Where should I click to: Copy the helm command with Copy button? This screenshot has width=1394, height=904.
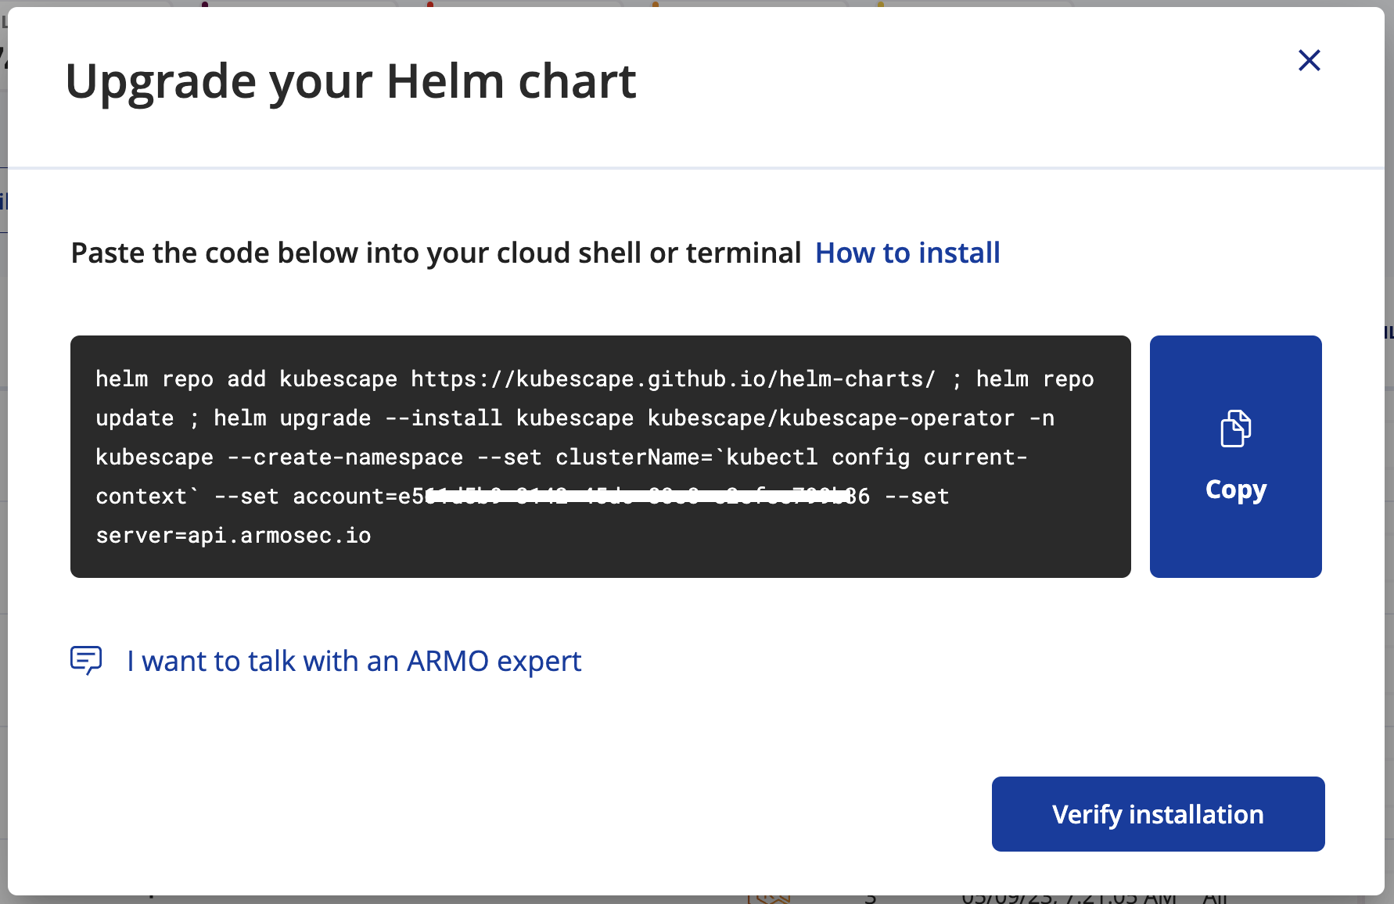tap(1235, 457)
